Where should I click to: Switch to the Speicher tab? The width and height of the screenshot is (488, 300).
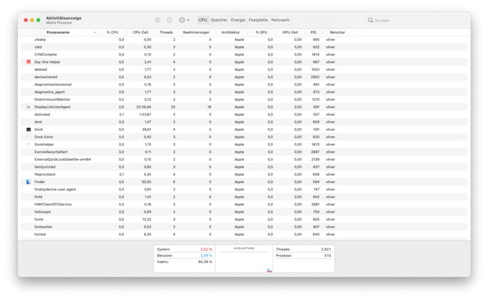(219, 20)
